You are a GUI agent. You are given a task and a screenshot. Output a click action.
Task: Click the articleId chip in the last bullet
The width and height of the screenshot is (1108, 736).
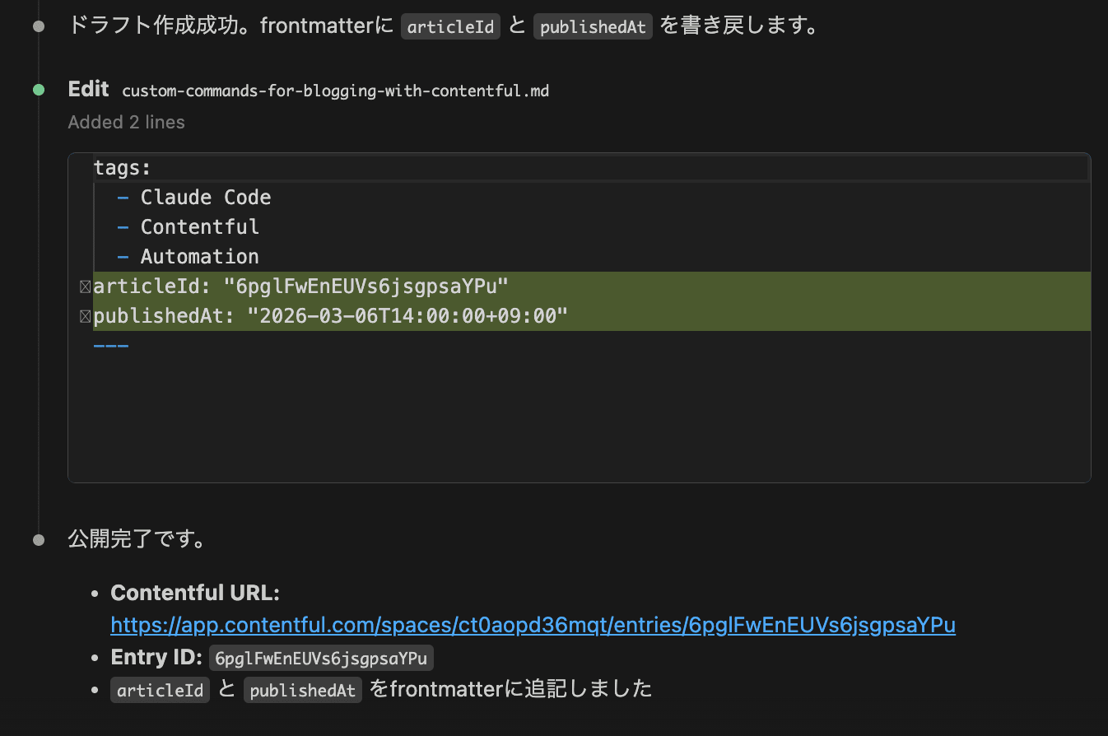pos(160,690)
